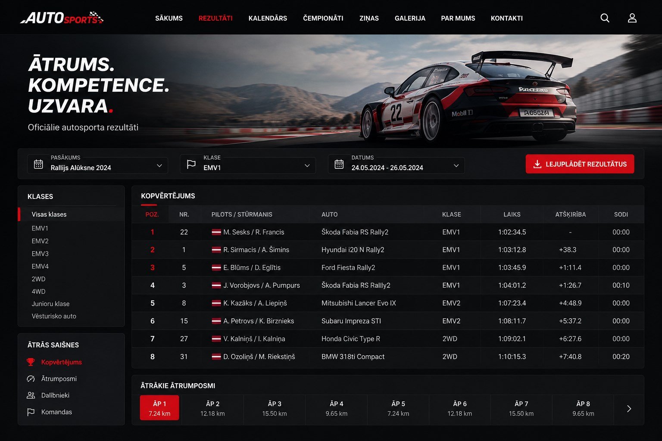Select stage ĀP 8 9.65 km
Image resolution: width=662 pixels, height=441 pixels.
[x=583, y=409]
